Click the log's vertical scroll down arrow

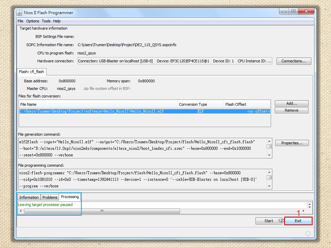(x=310, y=207)
